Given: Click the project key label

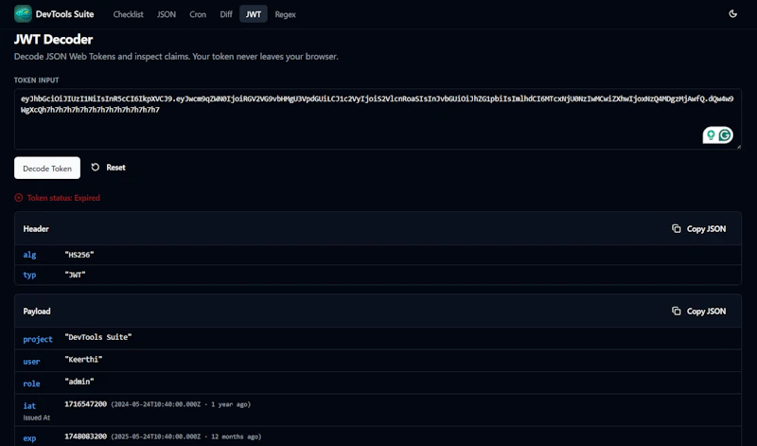Looking at the screenshot, I should [x=38, y=339].
